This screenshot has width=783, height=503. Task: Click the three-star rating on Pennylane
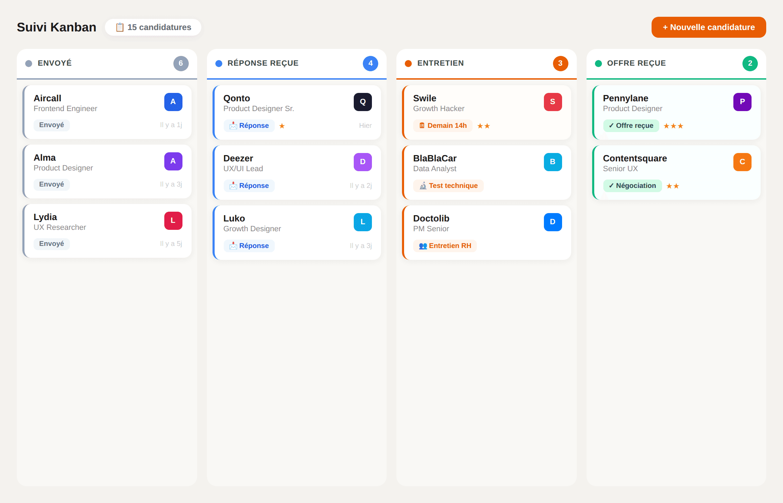673,126
